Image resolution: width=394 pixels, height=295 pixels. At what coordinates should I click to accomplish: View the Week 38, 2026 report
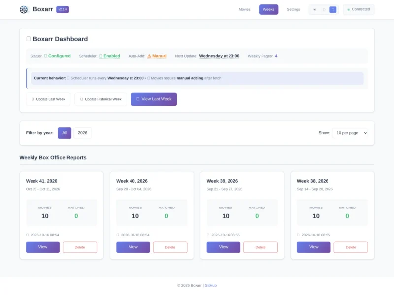pos(314,247)
